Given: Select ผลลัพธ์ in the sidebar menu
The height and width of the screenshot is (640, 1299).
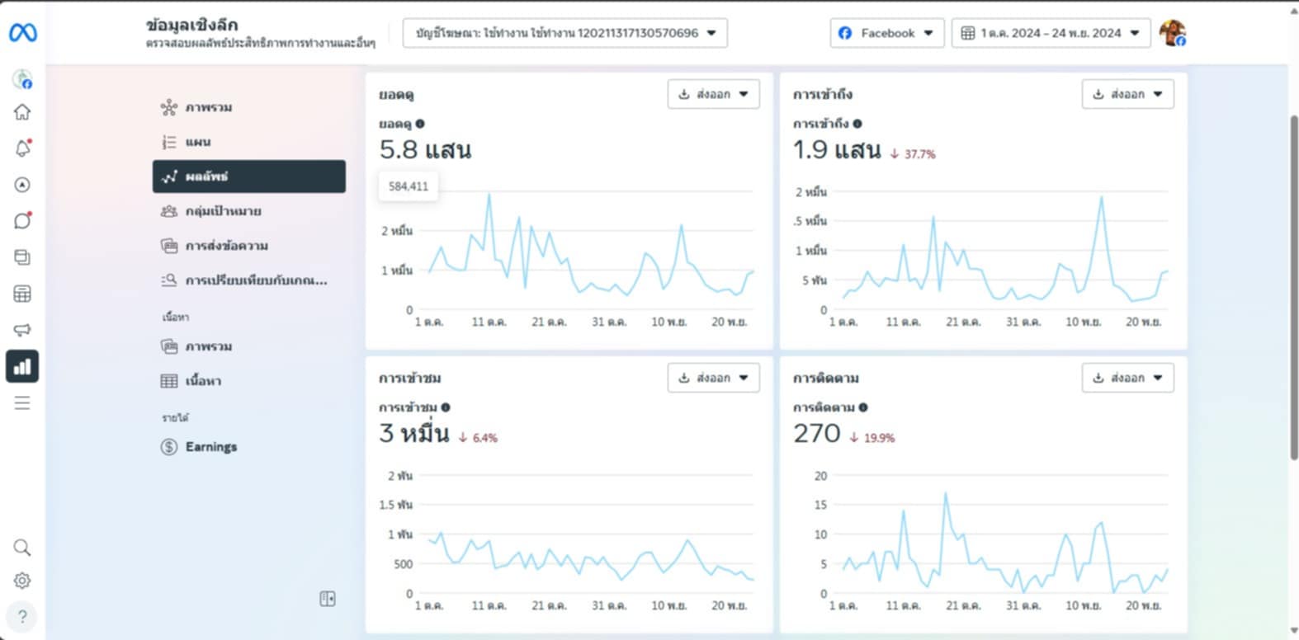Looking at the screenshot, I should click(249, 176).
